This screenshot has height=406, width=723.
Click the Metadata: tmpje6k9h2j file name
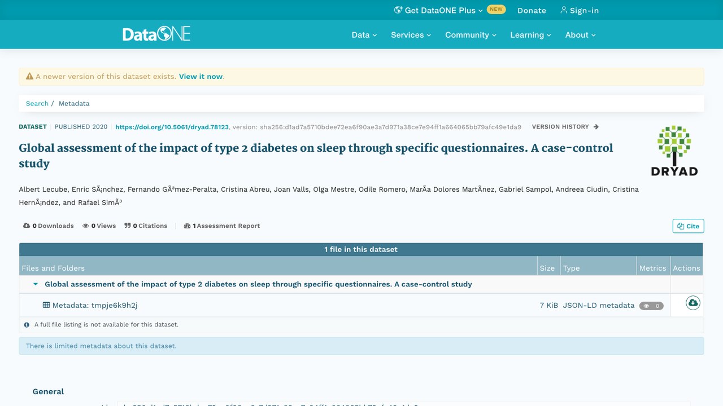(95, 305)
